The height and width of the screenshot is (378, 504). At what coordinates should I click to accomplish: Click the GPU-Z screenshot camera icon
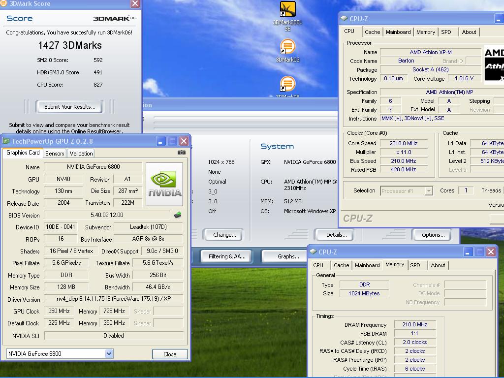coord(182,153)
